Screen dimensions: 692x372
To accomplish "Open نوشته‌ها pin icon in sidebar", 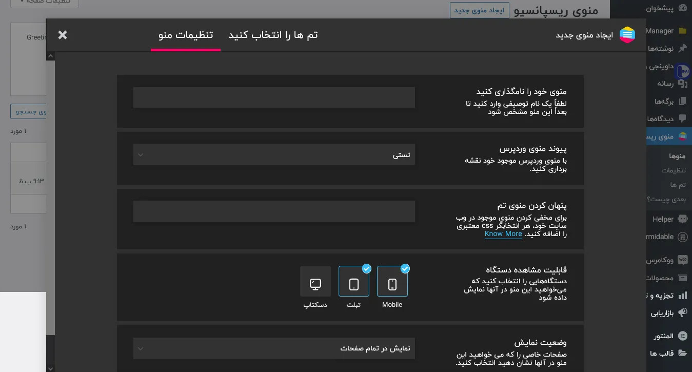I will (x=682, y=48).
